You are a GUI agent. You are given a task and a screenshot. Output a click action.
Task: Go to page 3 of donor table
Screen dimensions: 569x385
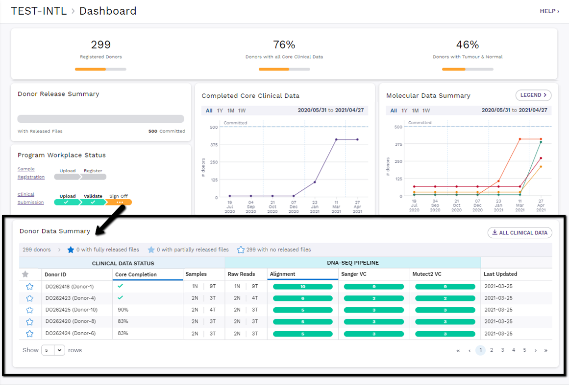coord(503,350)
